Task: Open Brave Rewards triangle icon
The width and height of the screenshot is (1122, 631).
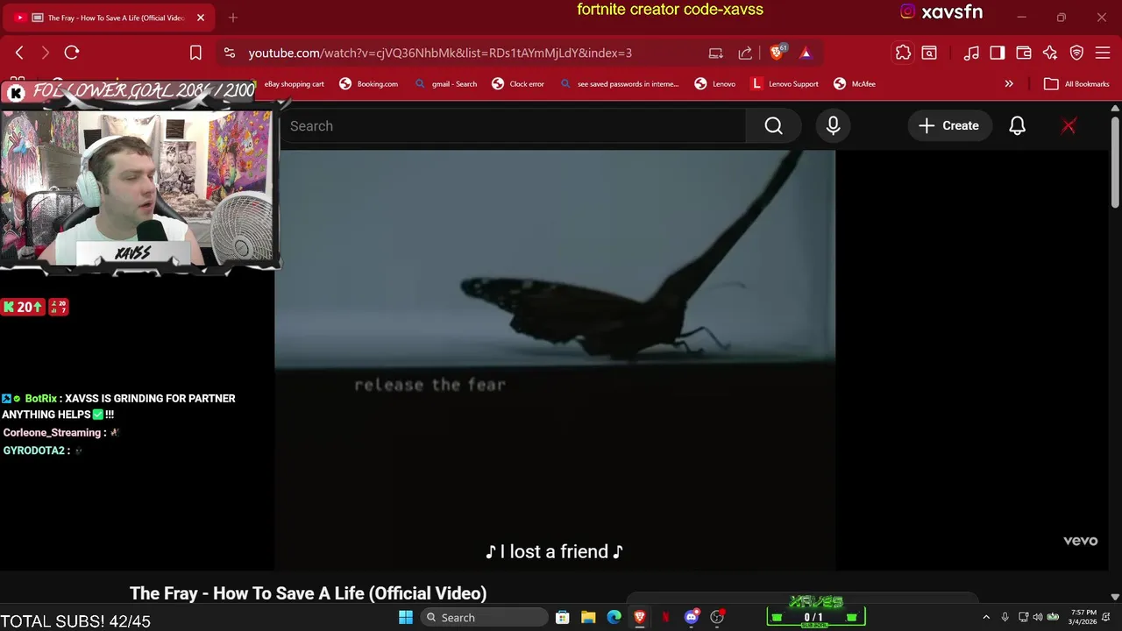Action: coord(806,53)
